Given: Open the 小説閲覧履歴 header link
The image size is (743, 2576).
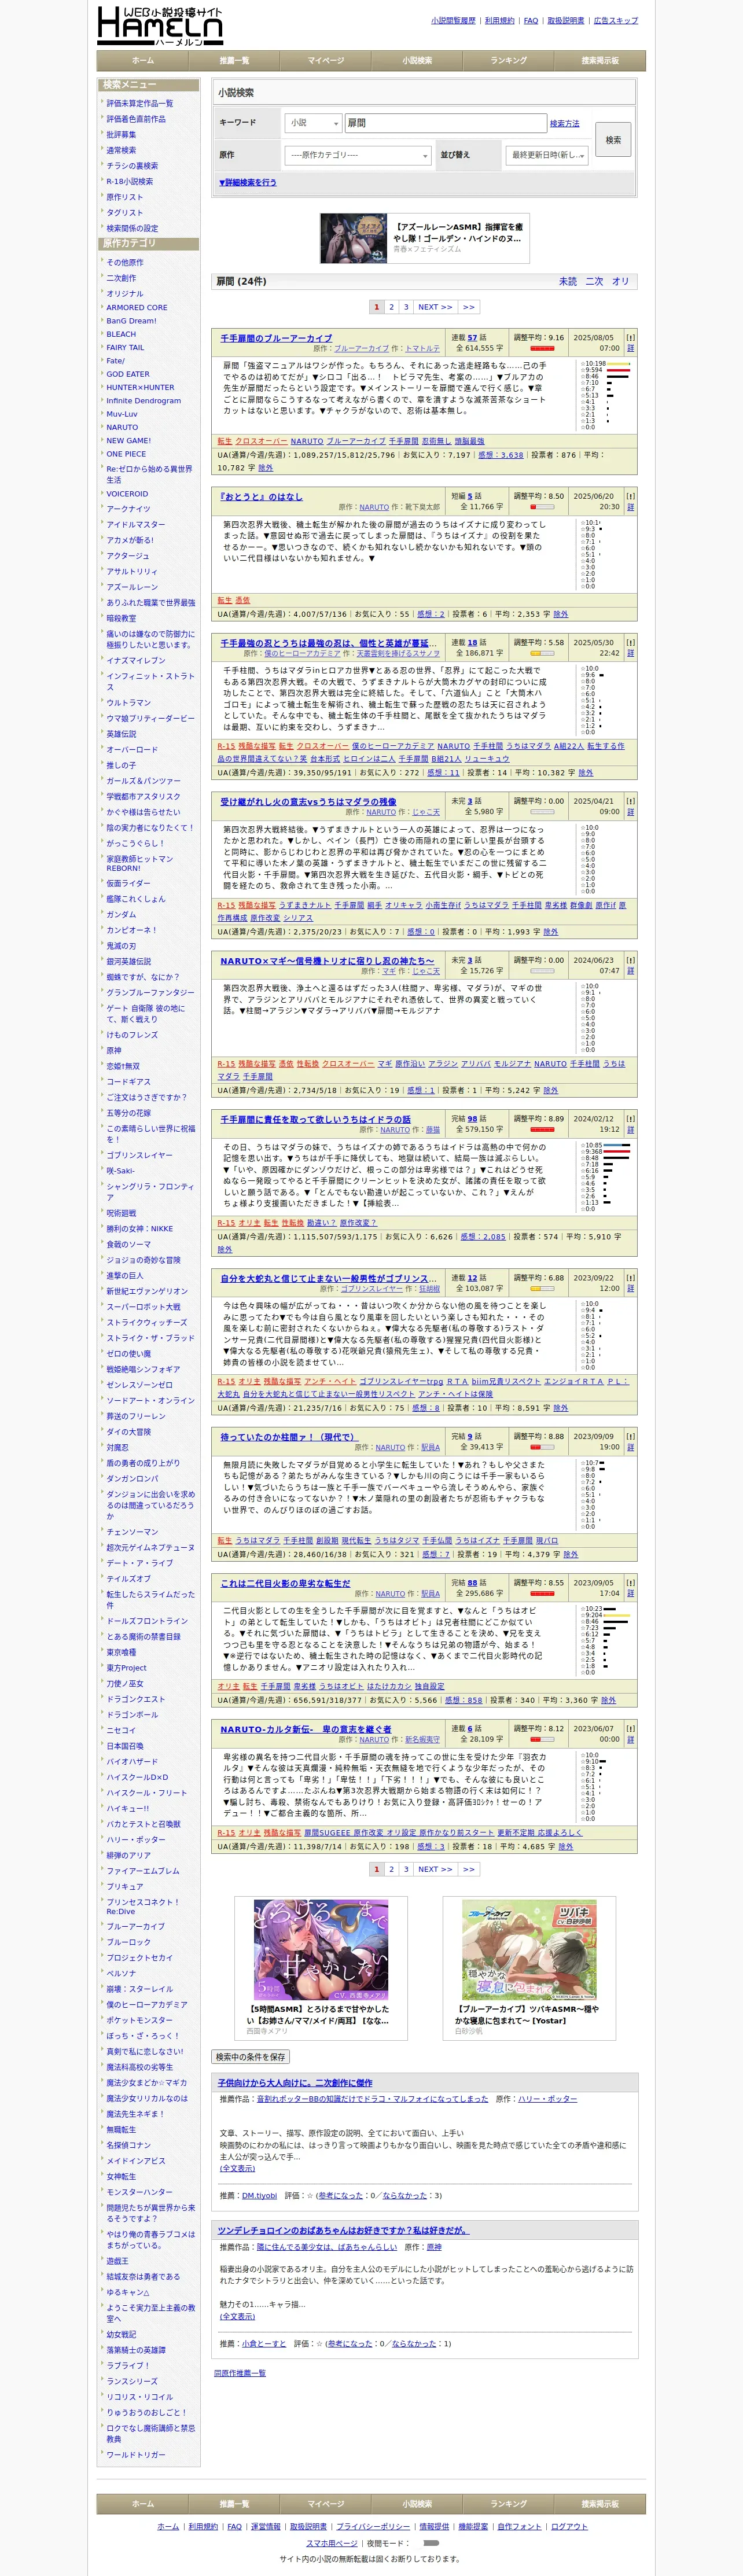Looking at the screenshot, I should point(453,20).
